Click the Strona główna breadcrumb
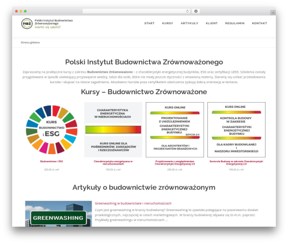 [x=30, y=43]
